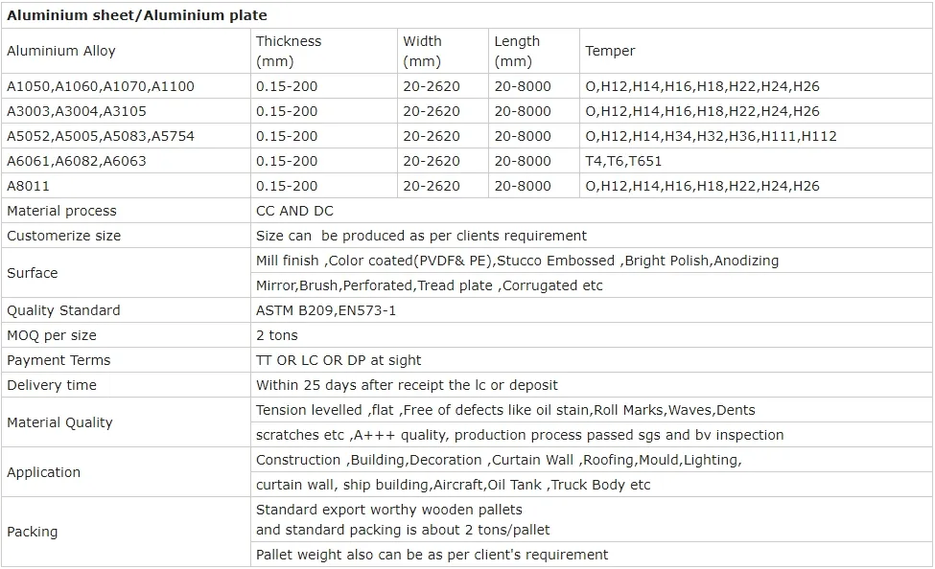Select the "Mirror,Brush,Perforated,Tread plate" surface line

coord(430,285)
